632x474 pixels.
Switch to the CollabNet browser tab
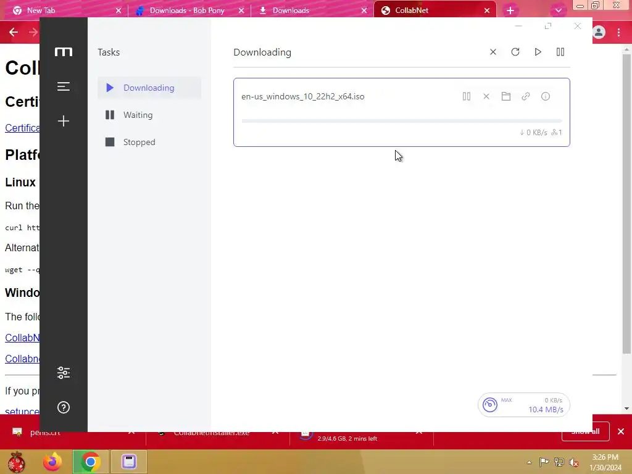pyautogui.click(x=435, y=10)
